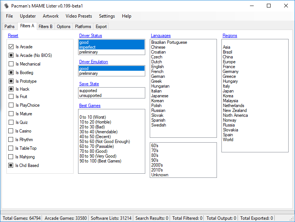
Task: Select the 80's decade
Action: pyautogui.click(x=183, y=155)
